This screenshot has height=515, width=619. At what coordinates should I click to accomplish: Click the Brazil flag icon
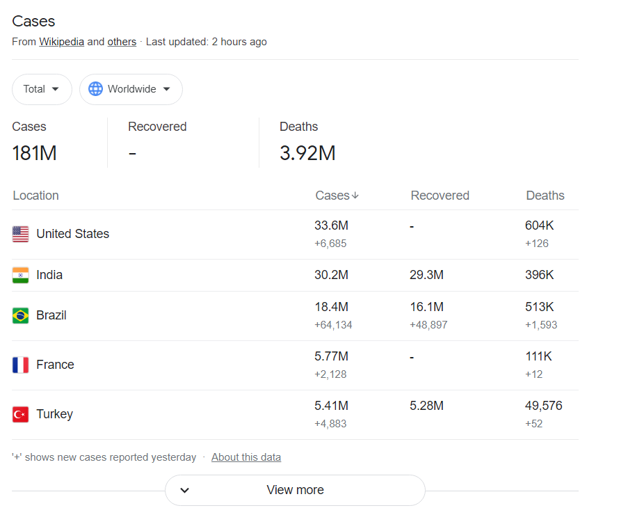click(x=21, y=315)
